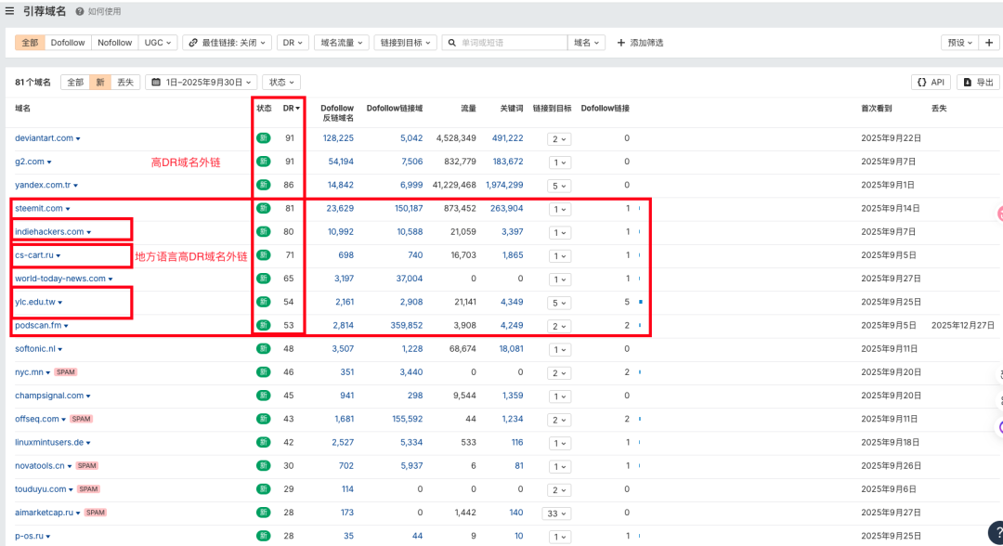The image size is (1003, 546).
Task: Open the domain scope dropdown beside search
Action: tap(587, 43)
